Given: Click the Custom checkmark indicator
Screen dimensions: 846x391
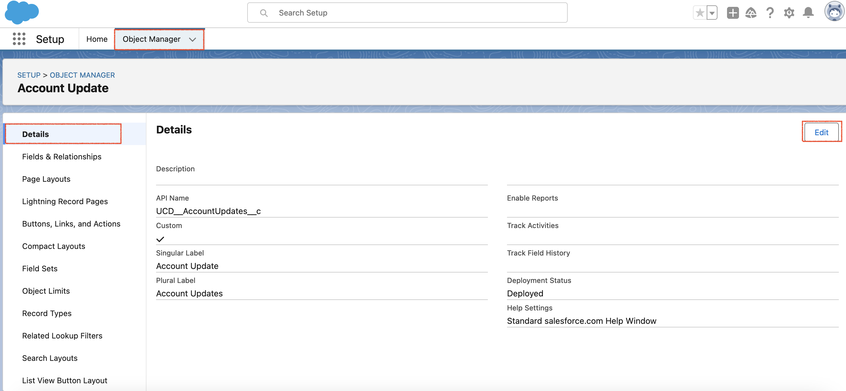Looking at the screenshot, I should (160, 239).
